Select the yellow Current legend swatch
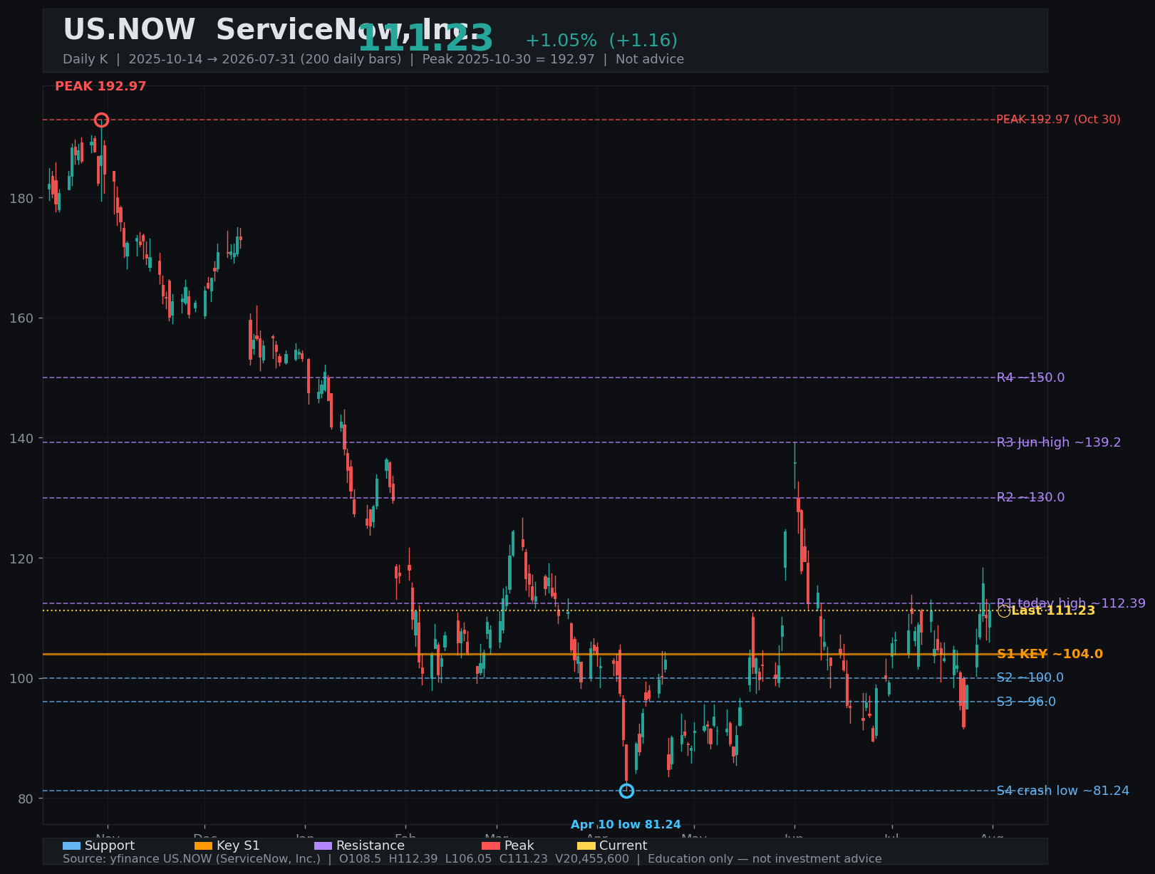This screenshot has height=874, width=1155. [x=586, y=846]
